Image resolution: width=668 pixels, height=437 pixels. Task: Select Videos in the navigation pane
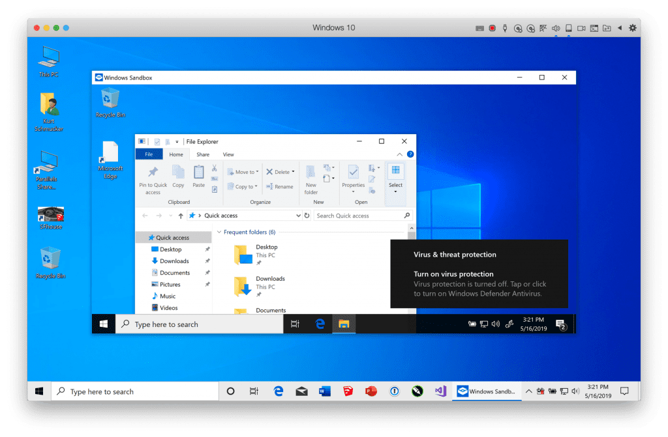[x=174, y=307]
